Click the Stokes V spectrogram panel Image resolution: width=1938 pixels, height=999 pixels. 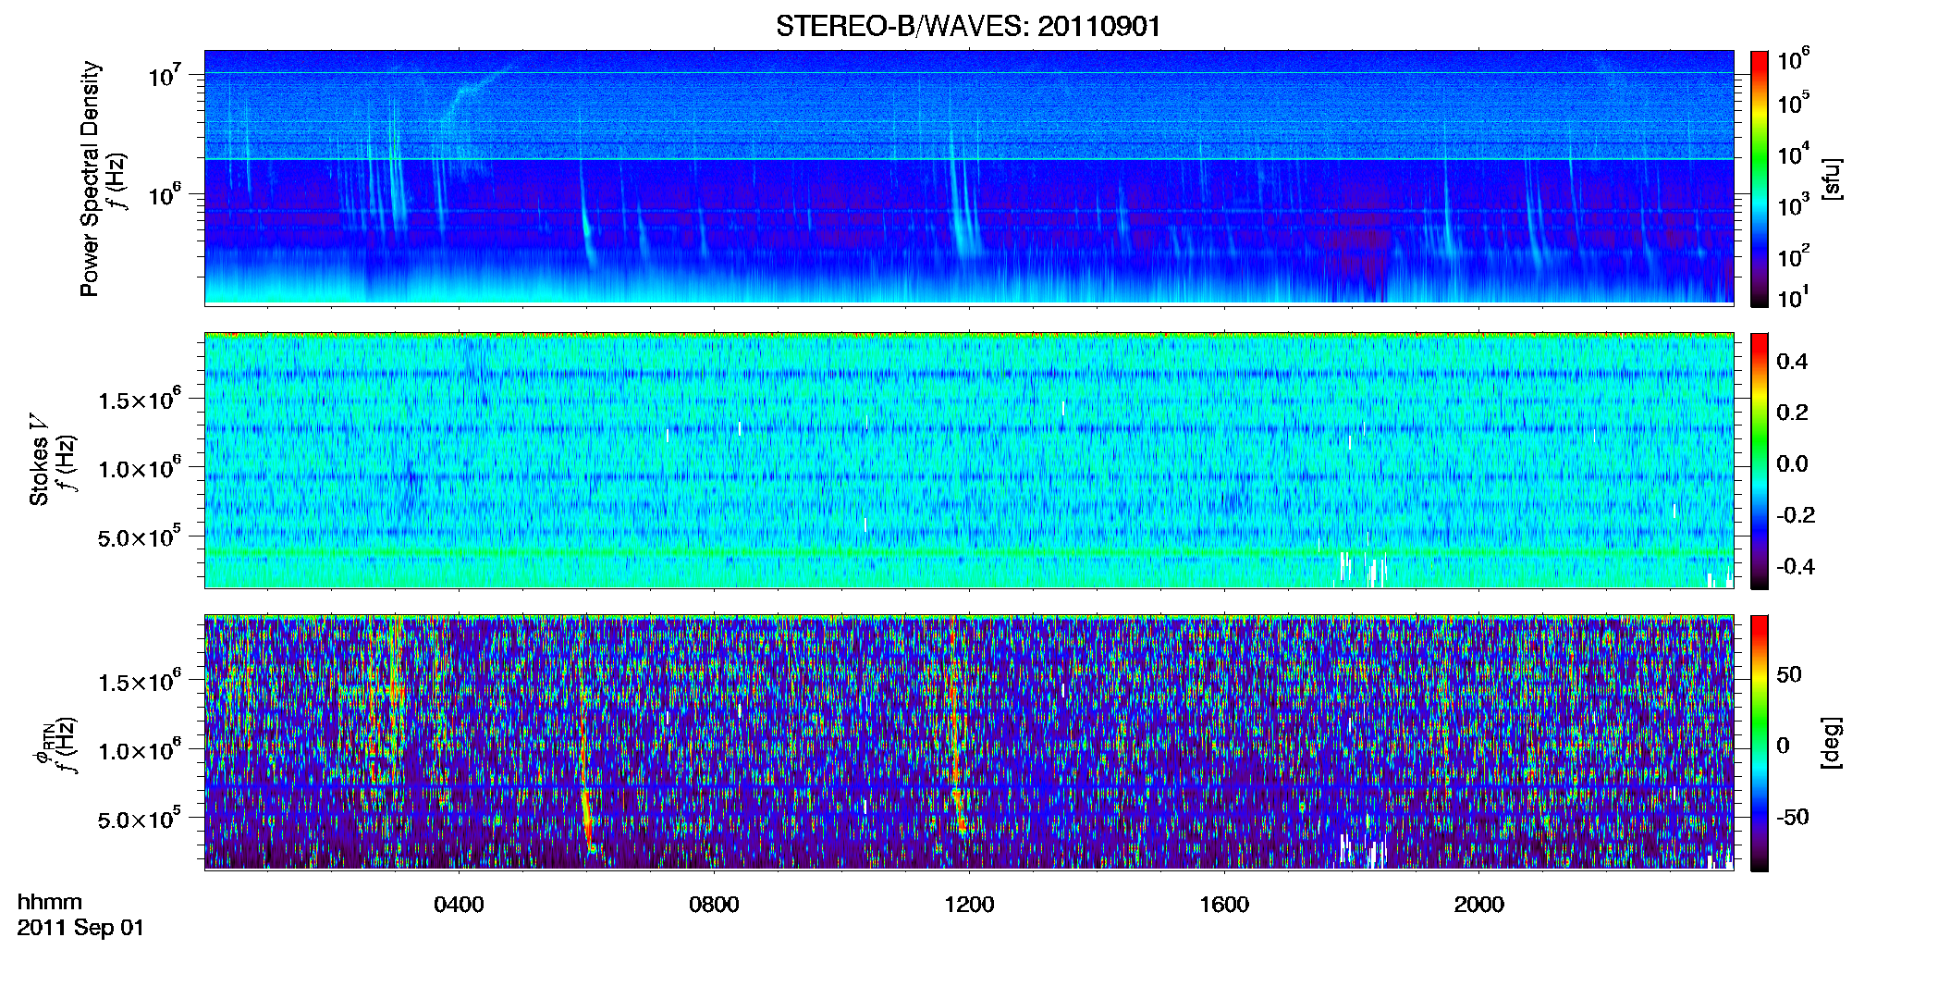pyautogui.click(x=969, y=460)
